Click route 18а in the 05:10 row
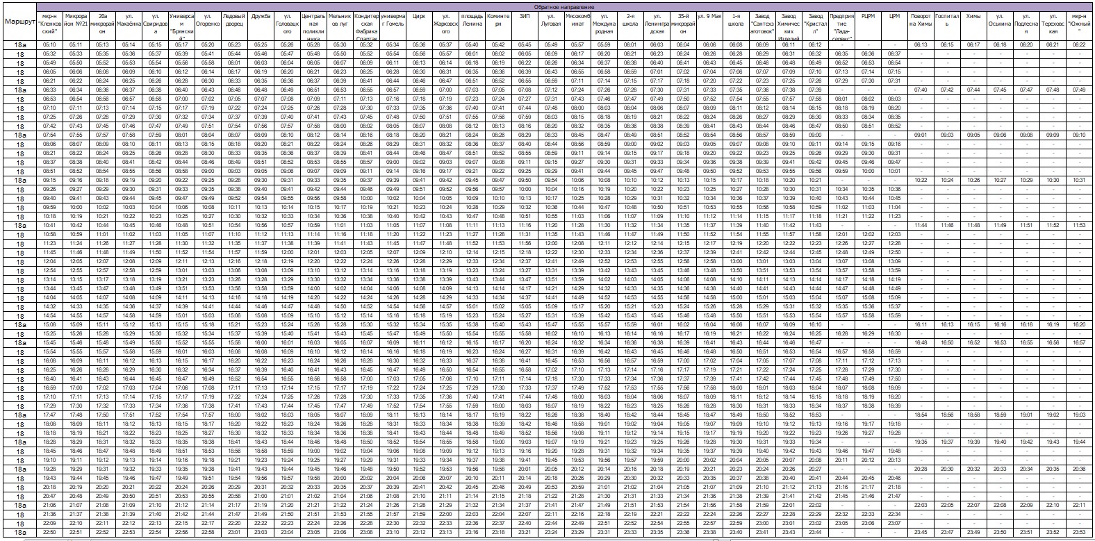Screen dimensions: 1095x541 pyautogui.click(x=20, y=44)
